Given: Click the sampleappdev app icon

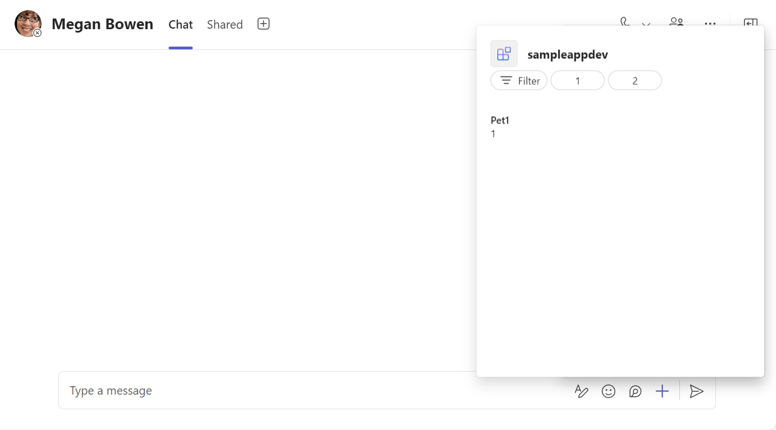Looking at the screenshot, I should [x=504, y=53].
